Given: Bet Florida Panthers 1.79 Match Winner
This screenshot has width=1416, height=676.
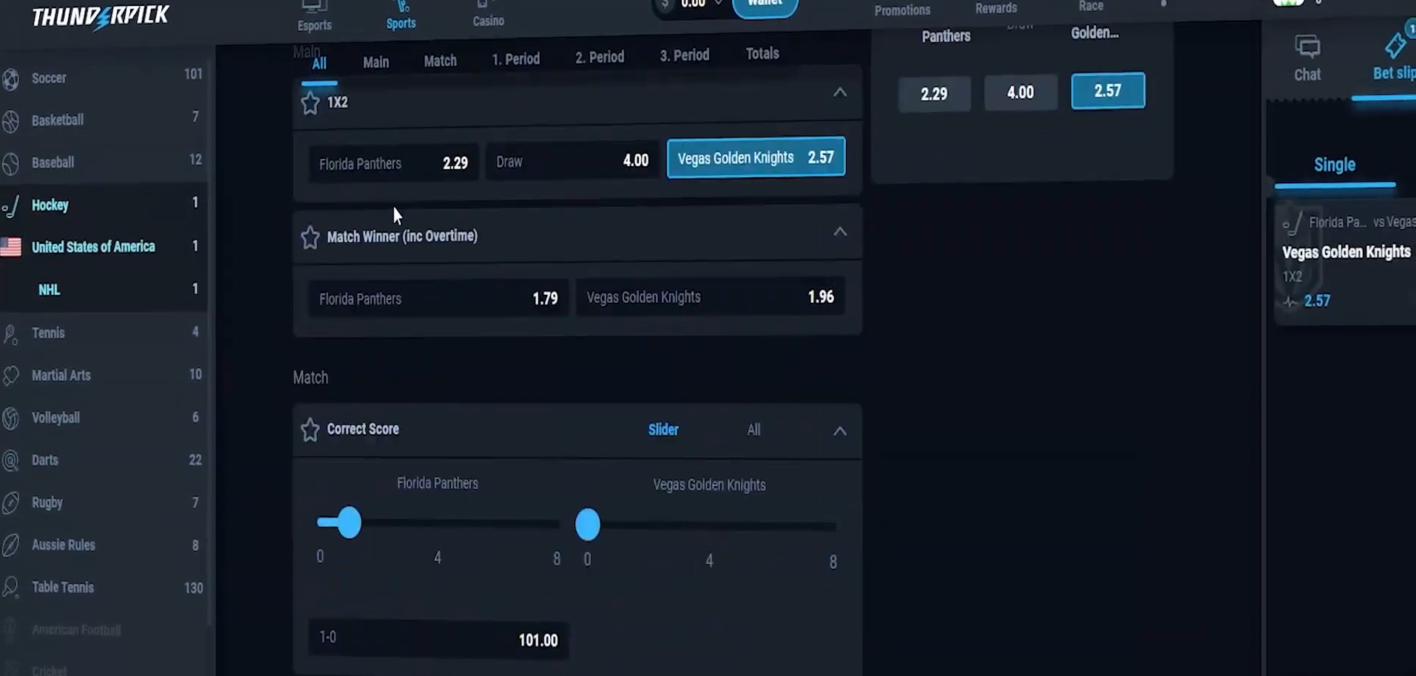Looking at the screenshot, I should tap(438, 298).
